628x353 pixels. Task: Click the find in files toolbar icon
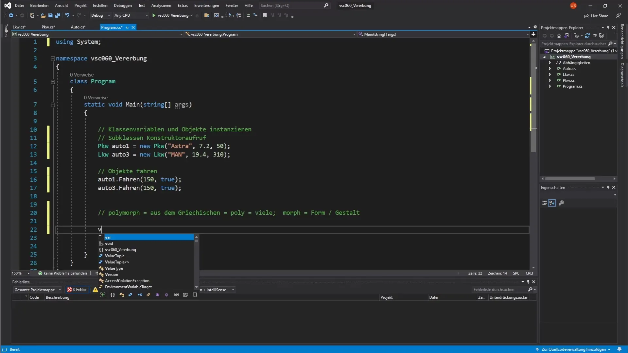coord(206,15)
